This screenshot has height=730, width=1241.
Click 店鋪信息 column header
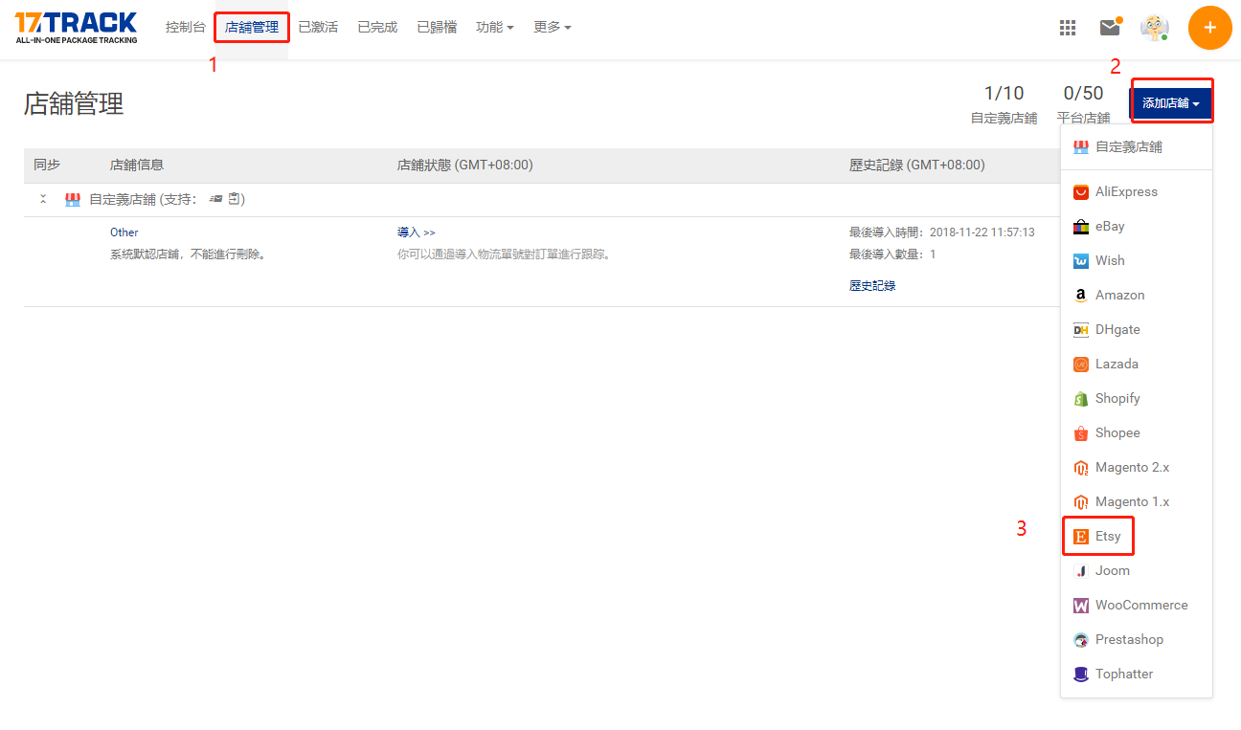[137, 165]
